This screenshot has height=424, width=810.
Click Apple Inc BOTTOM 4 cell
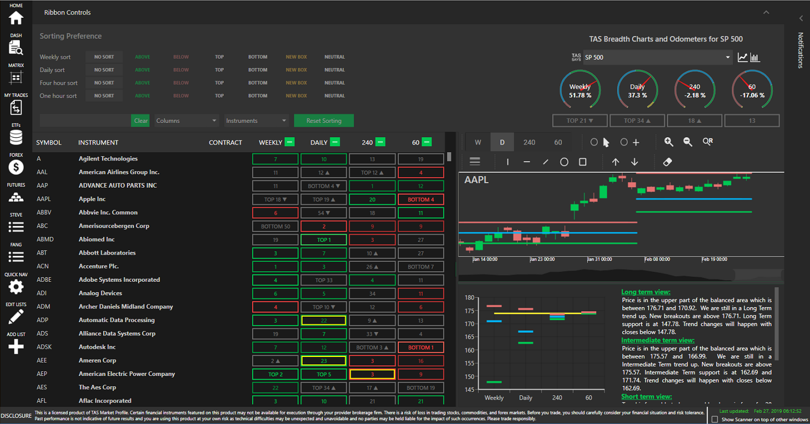(x=421, y=199)
